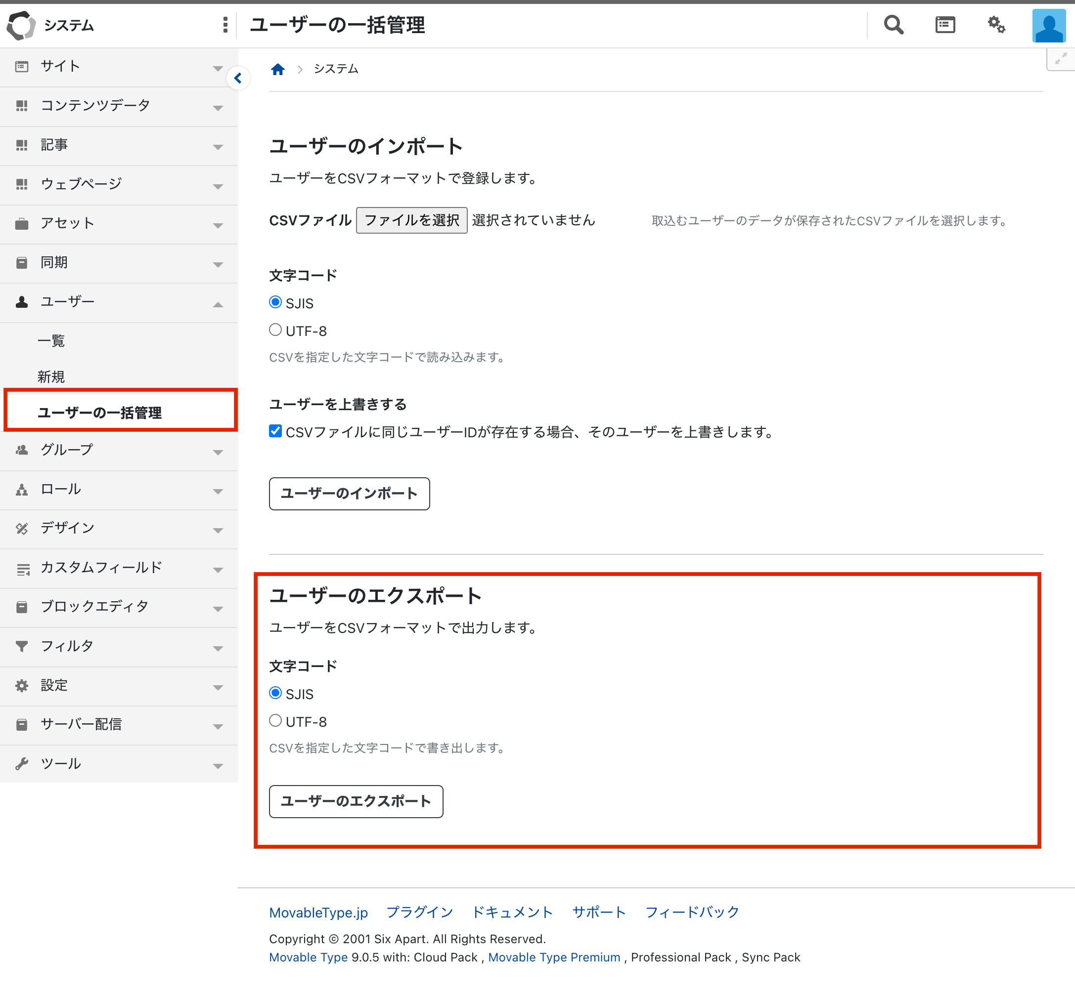This screenshot has height=998, width=1075.
Task: Click the expand arrows icon at top right
Action: coord(1060,59)
